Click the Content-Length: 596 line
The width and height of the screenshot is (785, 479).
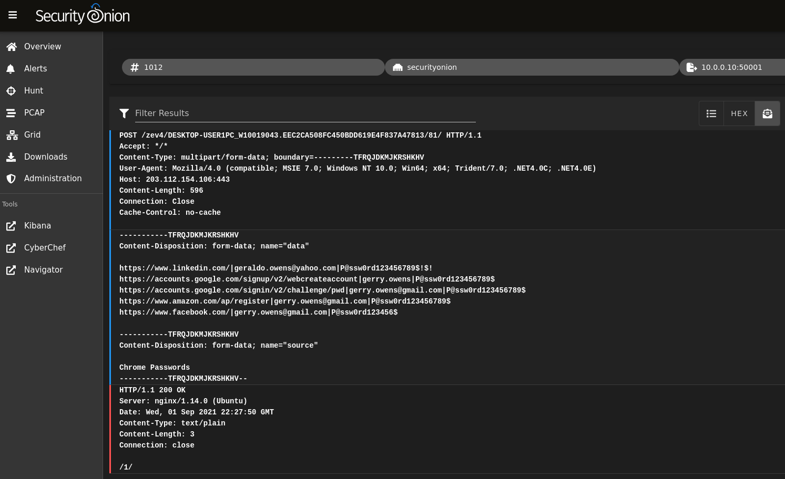coord(161,191)
